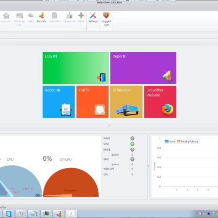Screen dimensions: 218x218
Task: Click the notepad taskbar icon
Action: pyautogui.click(x=34, y=214)
